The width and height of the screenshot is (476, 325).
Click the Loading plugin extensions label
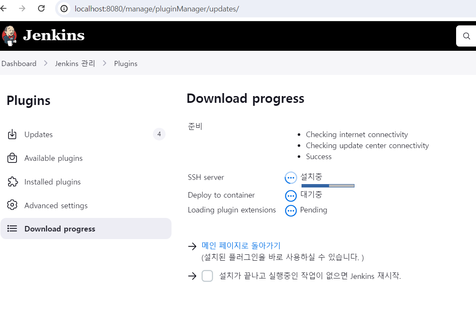[x=232, y=210]
